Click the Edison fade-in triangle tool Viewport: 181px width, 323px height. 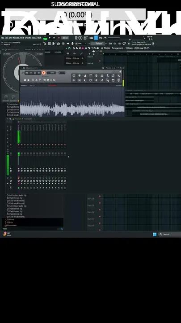pyautogui.click(x=85, y=76)
